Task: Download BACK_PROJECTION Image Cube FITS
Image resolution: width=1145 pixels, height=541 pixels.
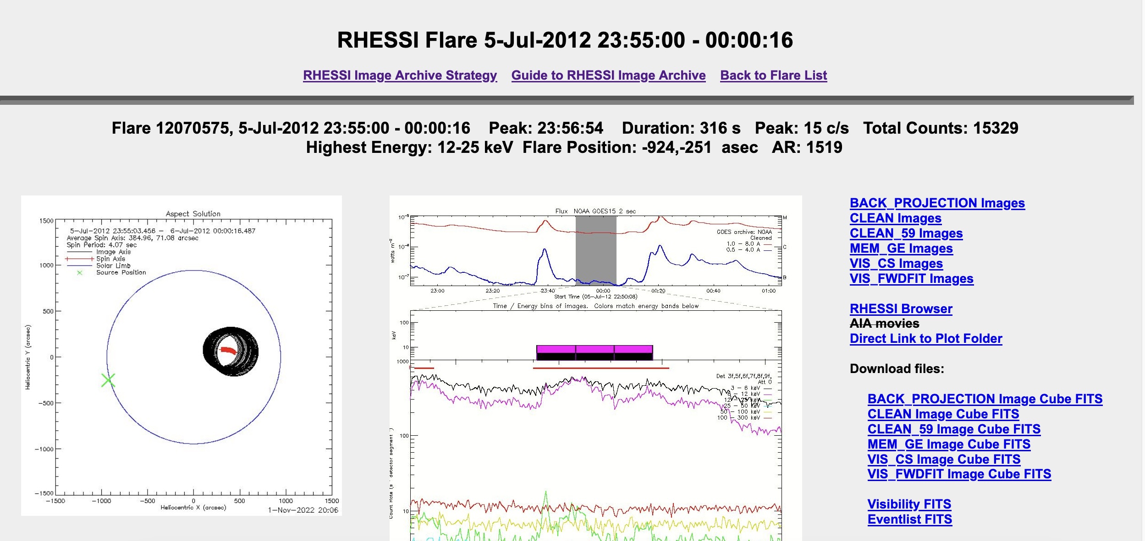Action: pyautogui.click(x=985, y=399)
